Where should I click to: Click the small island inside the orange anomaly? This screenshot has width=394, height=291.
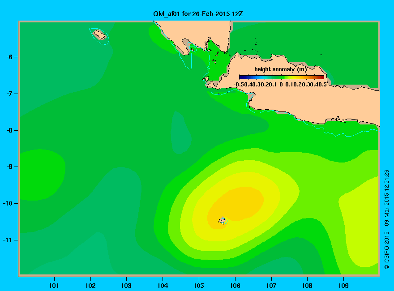[223, 220]
